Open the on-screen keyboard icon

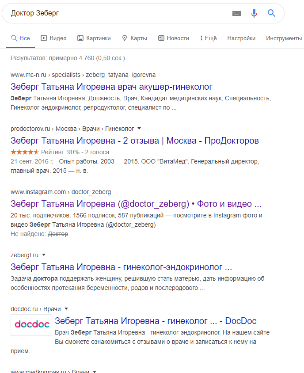tap(236, 14)
